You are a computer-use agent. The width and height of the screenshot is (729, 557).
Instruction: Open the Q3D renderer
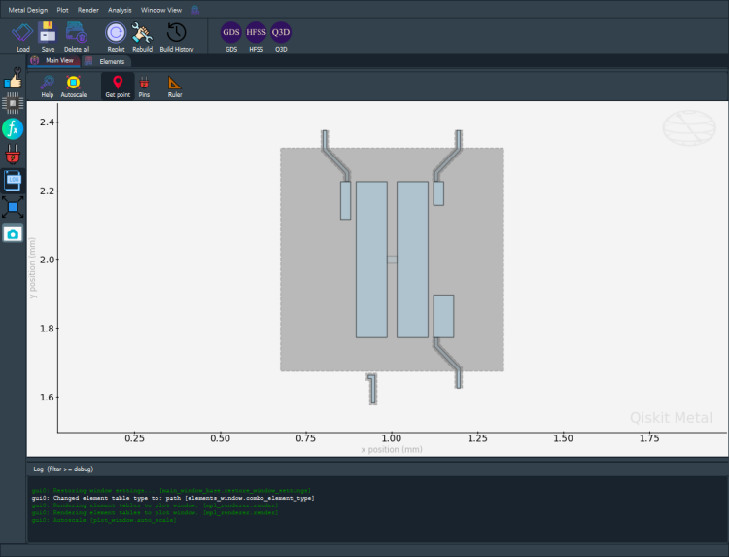[x=281, y=37]
